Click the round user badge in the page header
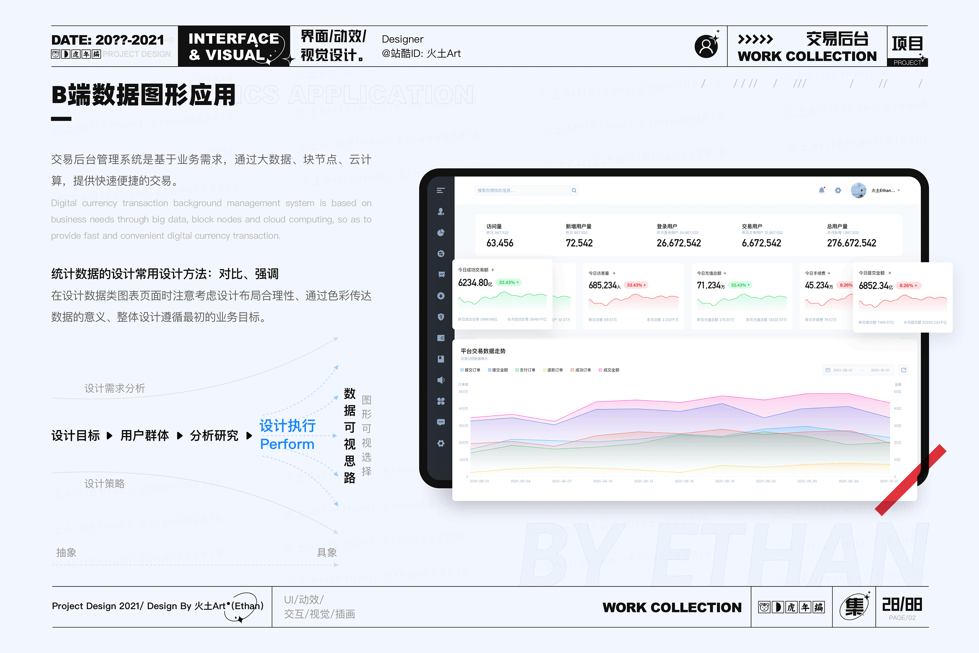The image size is (979, 653). (x=706, y=46)
